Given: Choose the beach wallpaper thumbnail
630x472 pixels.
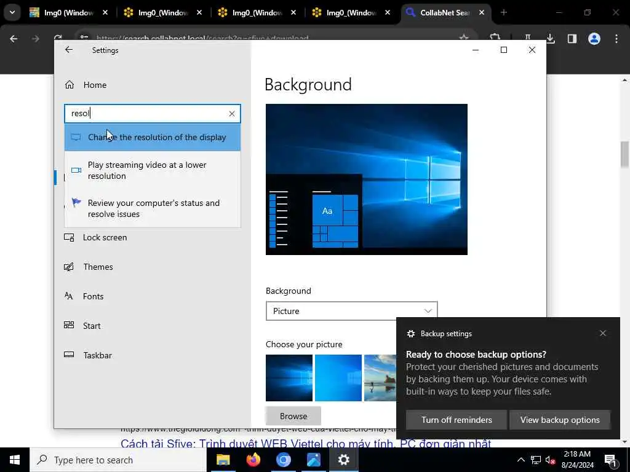Looking at the screenshot, I should (380, 378).
